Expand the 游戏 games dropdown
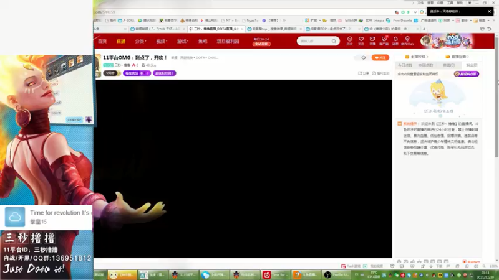Image resolution: width=499 pixels, height=280 pixels. click(183, 41)
